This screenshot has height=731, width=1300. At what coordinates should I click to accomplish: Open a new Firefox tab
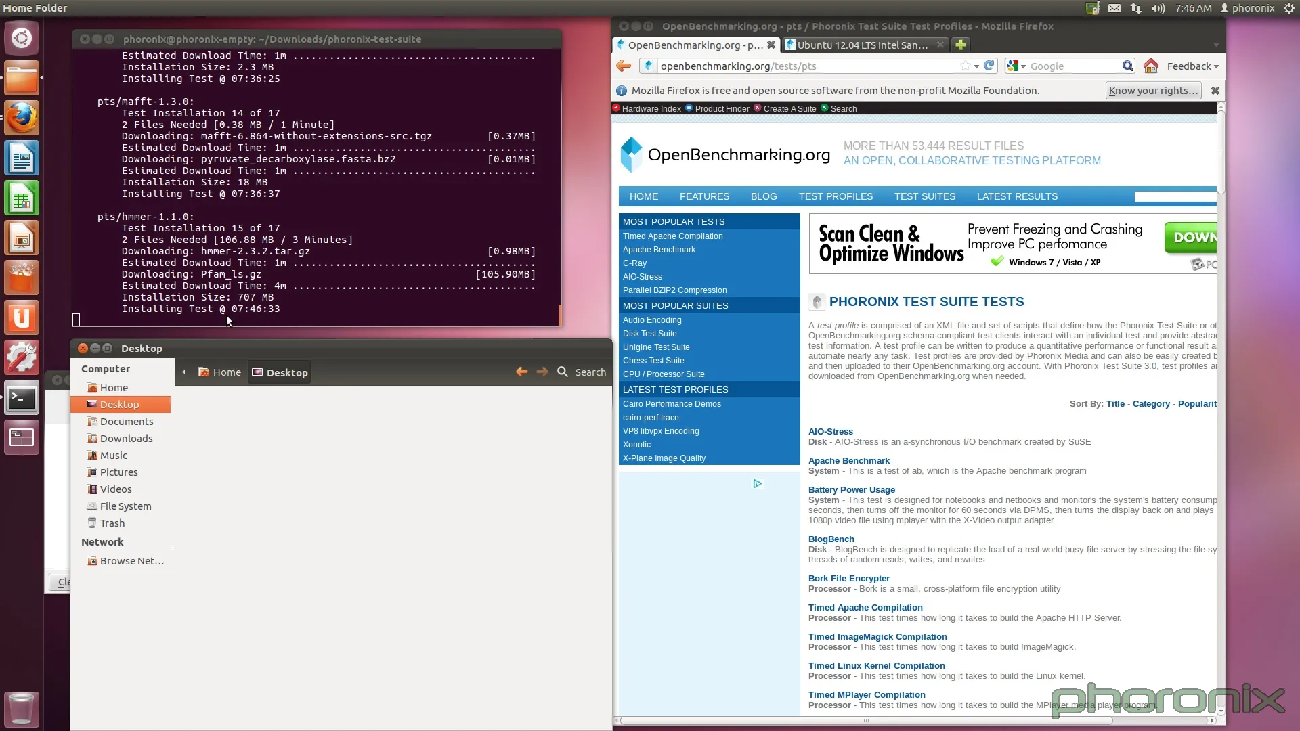point(960,45)
